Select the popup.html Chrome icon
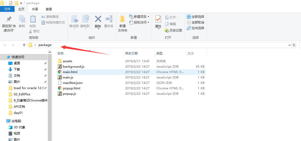 click(x=60, y=88)
